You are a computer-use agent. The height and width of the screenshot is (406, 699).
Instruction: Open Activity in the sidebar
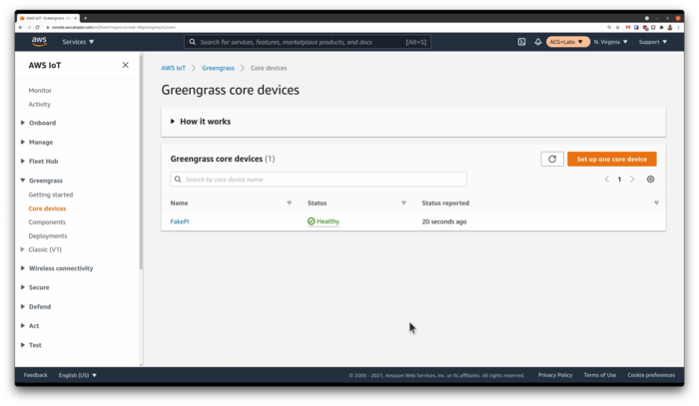point(40,104)
